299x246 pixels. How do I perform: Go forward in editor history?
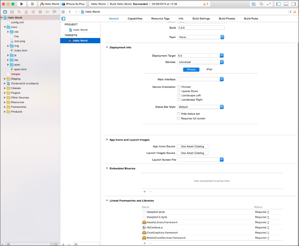[x=76, y=12]
